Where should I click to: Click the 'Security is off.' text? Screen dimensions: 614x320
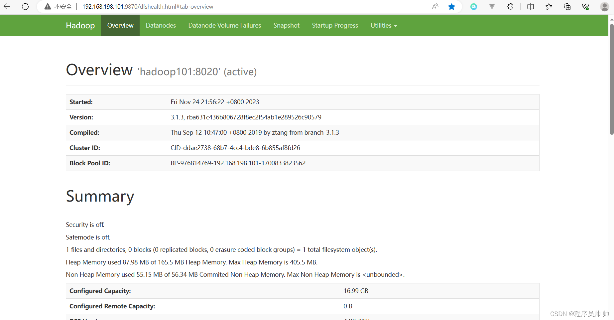click(85, 225)
